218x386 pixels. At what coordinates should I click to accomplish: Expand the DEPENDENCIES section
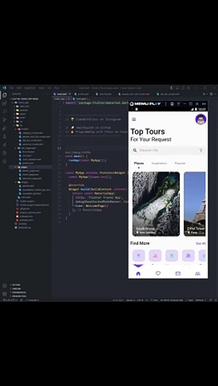coord(18,293)
